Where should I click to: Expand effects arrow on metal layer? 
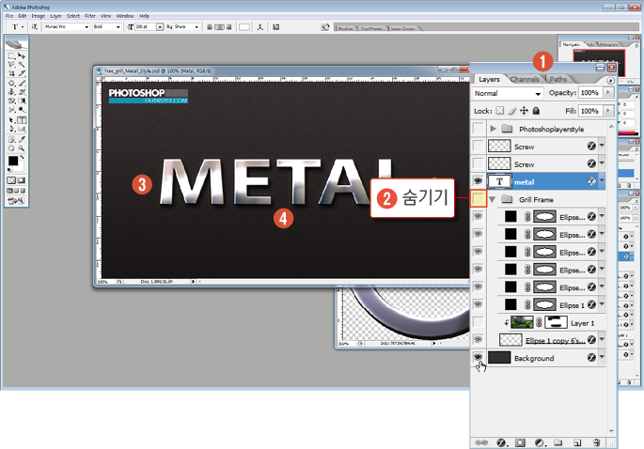(x=602, y=180)
